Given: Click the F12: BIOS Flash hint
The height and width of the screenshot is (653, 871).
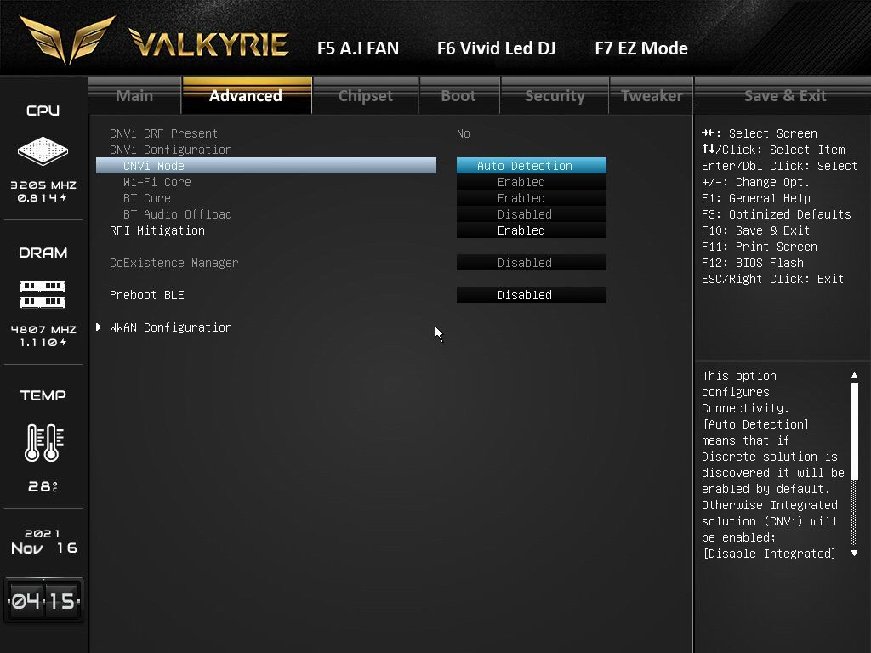Looking at the screenshot, I should click(753, 262).
